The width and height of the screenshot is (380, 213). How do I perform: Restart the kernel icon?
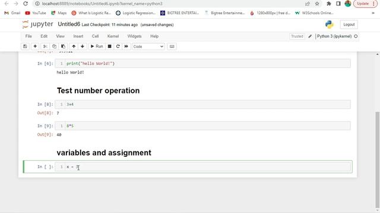pos(118,46)
